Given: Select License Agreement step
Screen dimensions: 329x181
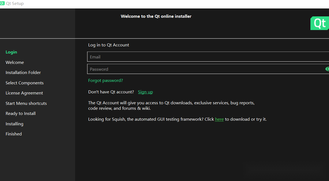Looking at the screenshot, I should coord(24,93).
